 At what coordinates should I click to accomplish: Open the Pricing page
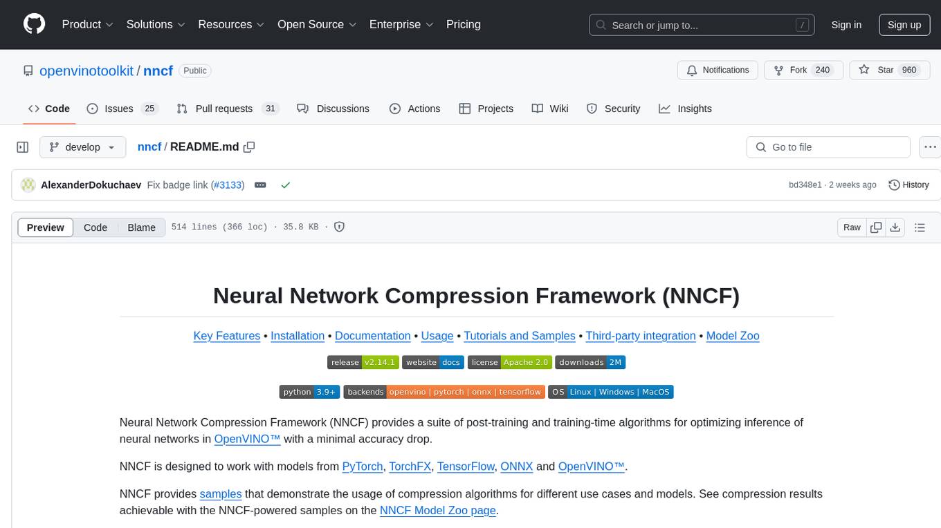[x=464, y=24]
